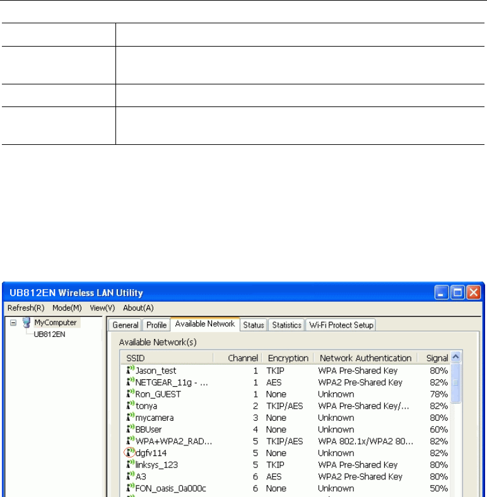Sort by Network Authentication column header
This screenshot has height=497, width=487.
(x=365, y=358)
